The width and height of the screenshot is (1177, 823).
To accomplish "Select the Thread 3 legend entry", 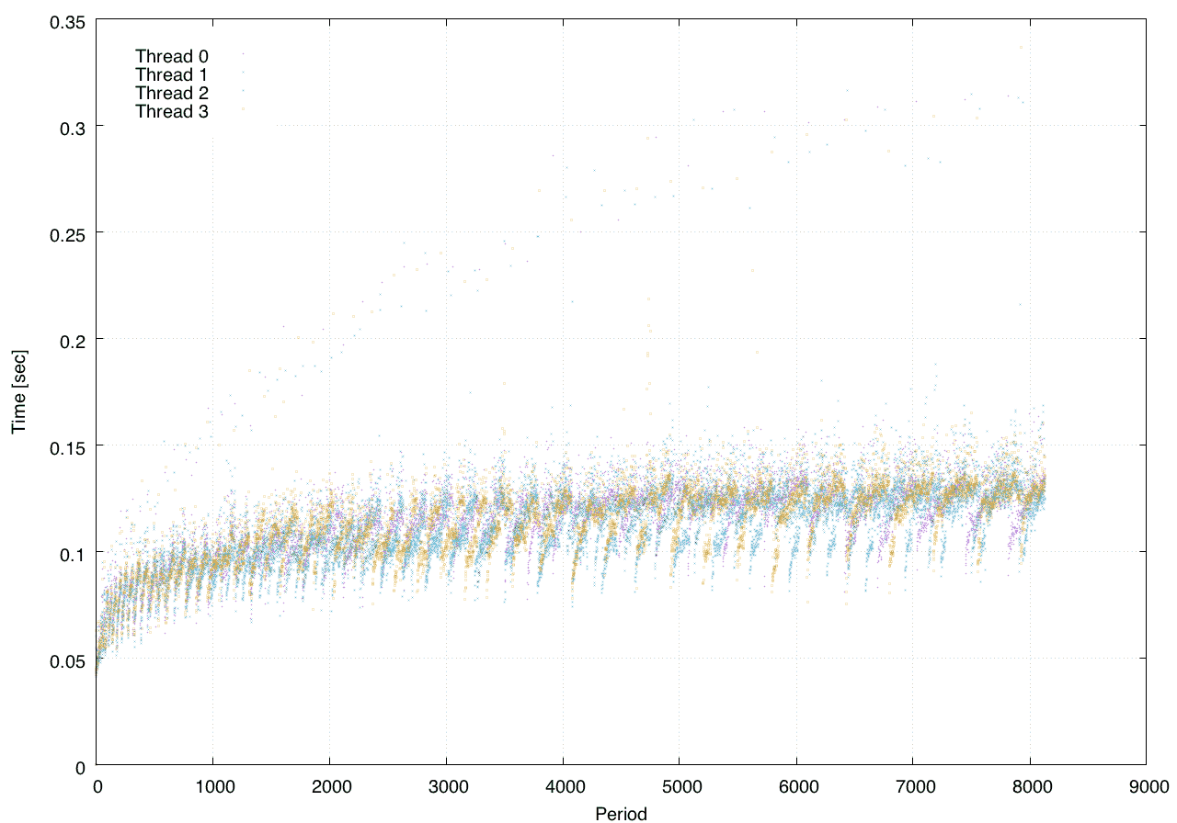I will tap(172, 112).
